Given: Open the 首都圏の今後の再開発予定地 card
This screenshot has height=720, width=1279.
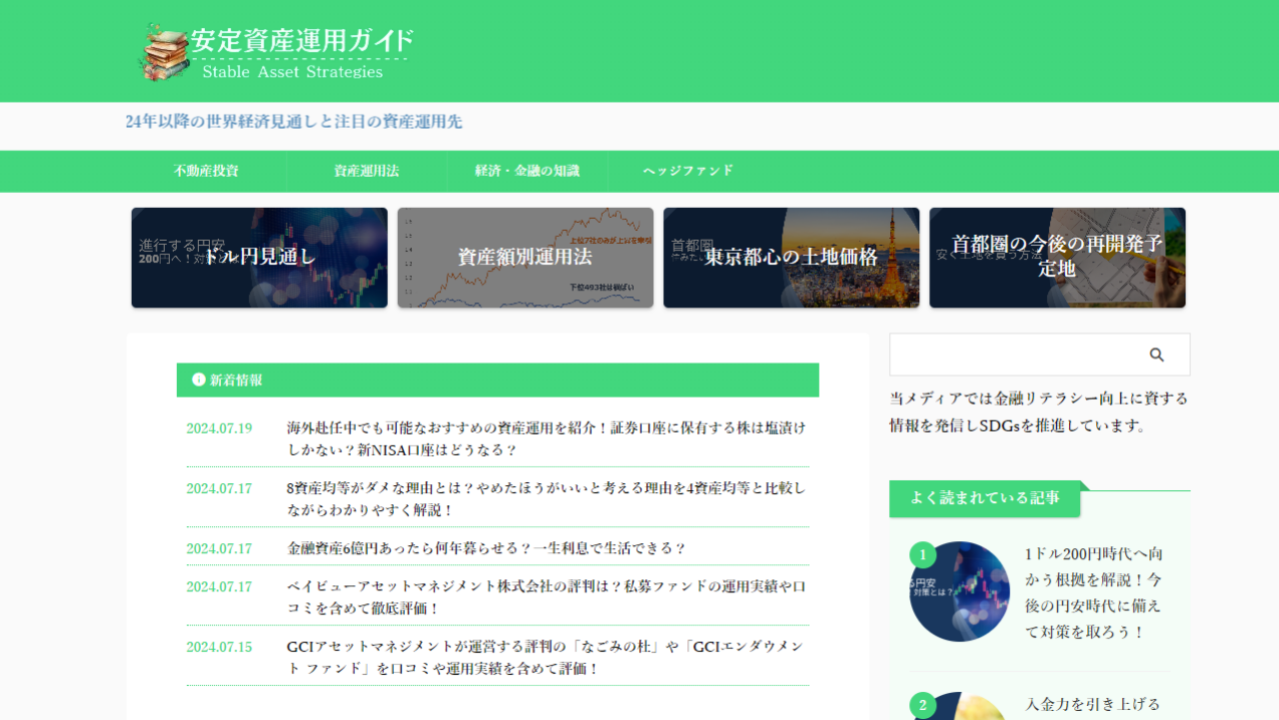Looking at the screenshot, I should click(1057, 258).
